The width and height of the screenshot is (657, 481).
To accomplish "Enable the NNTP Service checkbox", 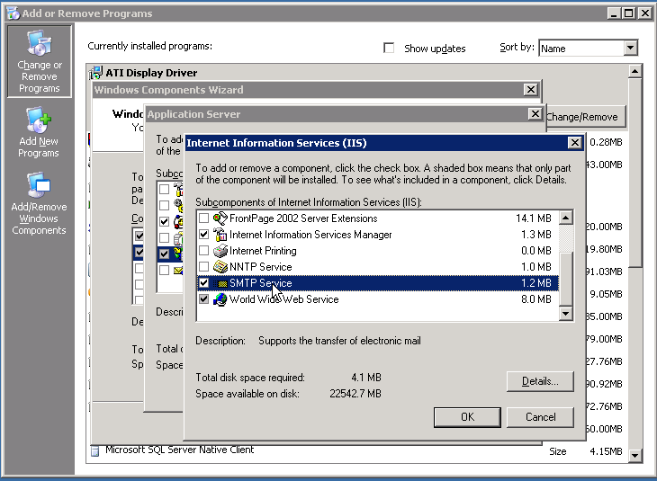I will pyautogui.click(x=203, y=267).
